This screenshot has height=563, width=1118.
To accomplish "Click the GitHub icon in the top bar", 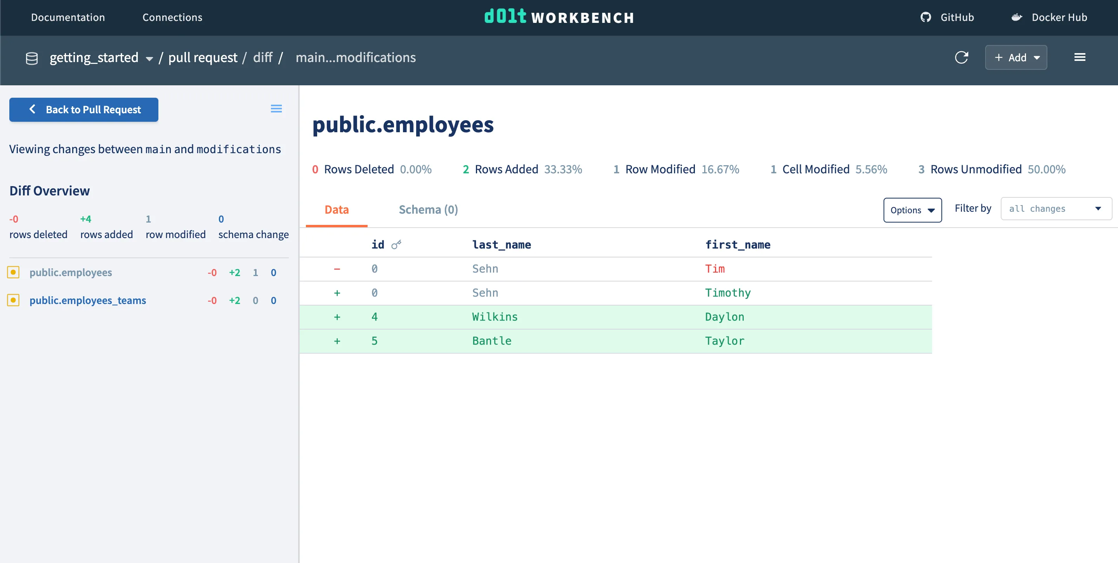I will click(926, 17).
